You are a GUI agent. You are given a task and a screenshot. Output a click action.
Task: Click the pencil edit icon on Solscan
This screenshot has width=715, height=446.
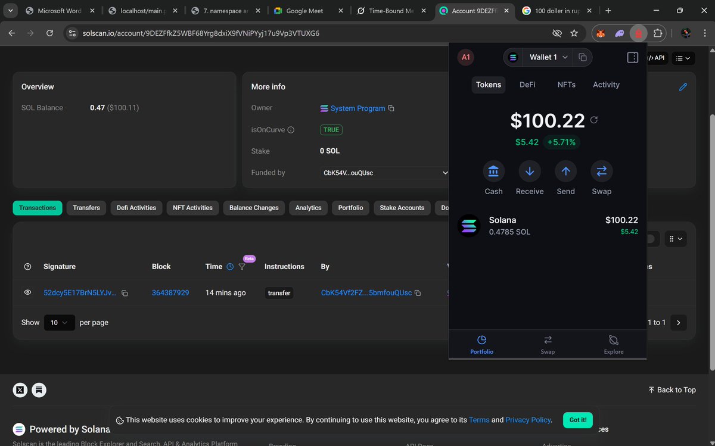tap(683, 87)
